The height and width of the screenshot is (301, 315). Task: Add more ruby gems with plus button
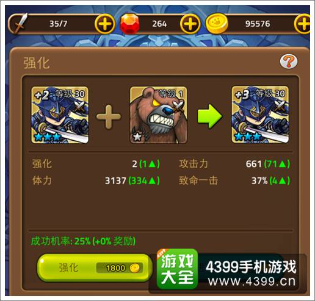(x=190, y=24)
